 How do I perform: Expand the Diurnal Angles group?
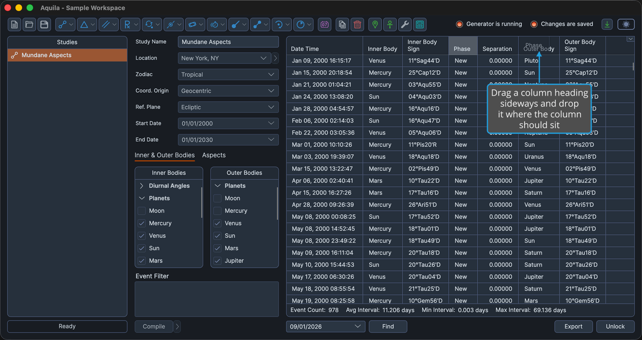(141, 186)
